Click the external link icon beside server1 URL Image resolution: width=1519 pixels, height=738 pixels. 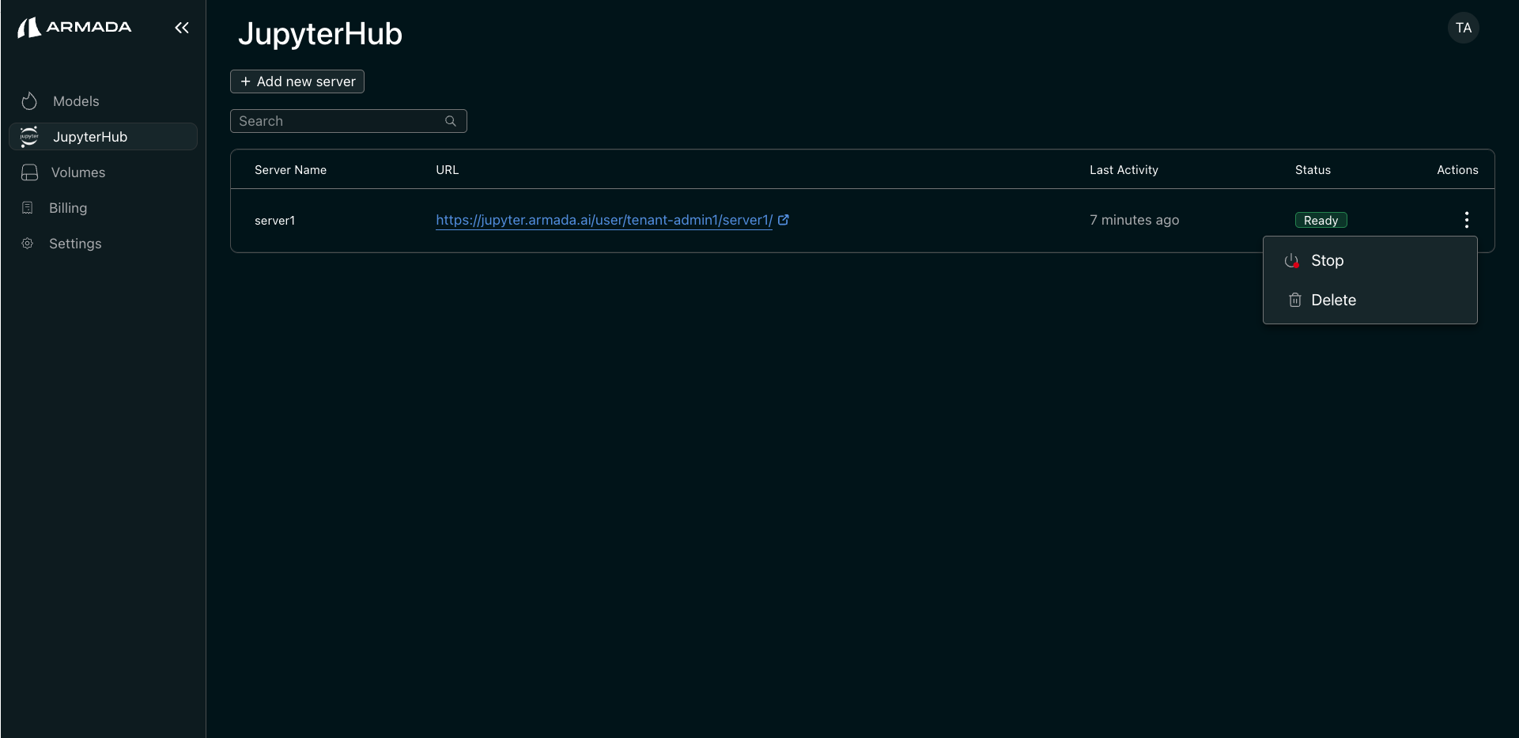point(784,220)
